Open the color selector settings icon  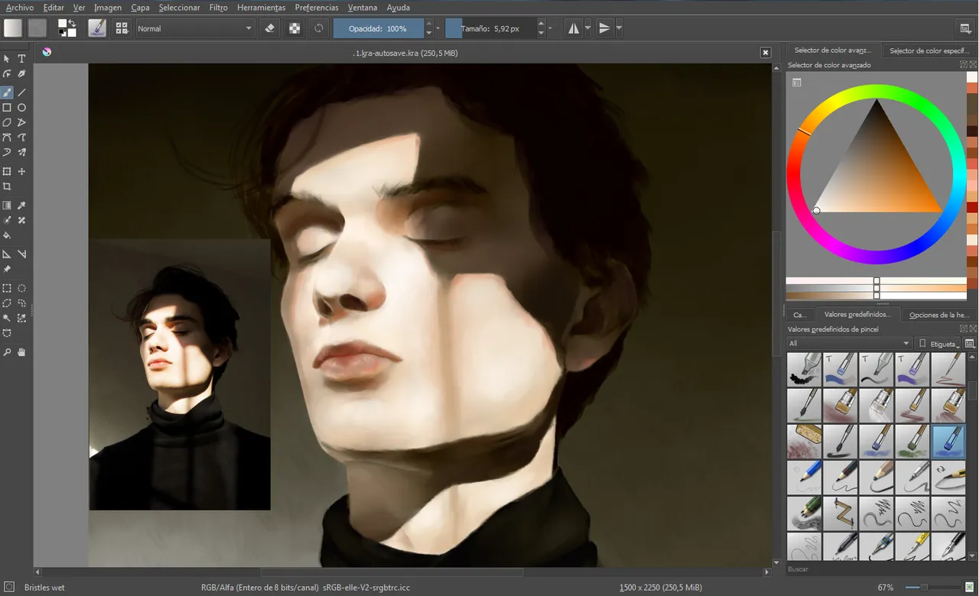pos(797,82)
